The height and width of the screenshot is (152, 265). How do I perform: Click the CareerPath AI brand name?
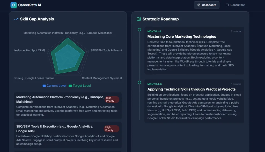click(30, 5)
